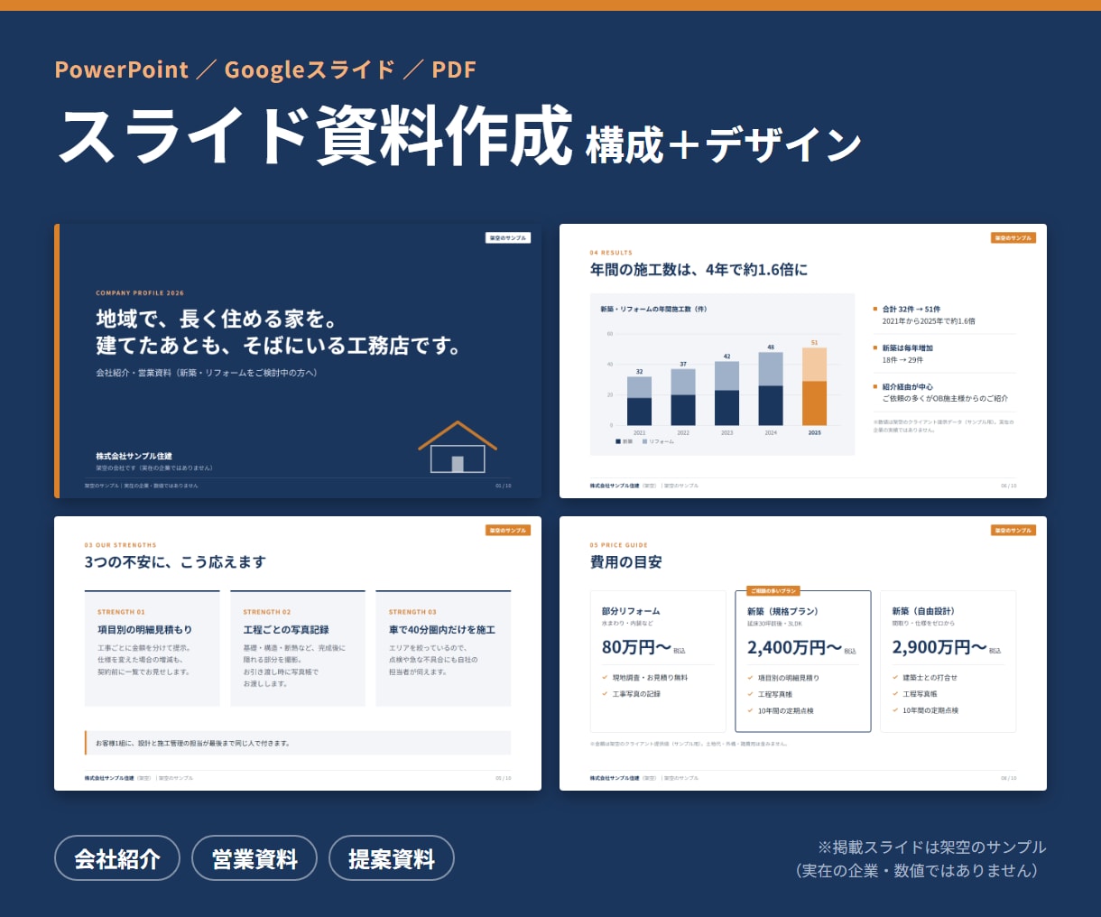The image size is (1101, 917).
Task: Click the 車で40分圏内だけを施工 strength card
Action: tap(443, 648)
